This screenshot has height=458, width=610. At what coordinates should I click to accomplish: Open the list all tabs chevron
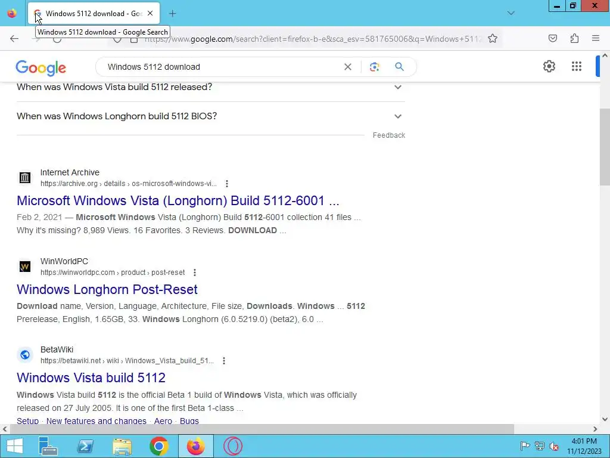coord(511,13)
